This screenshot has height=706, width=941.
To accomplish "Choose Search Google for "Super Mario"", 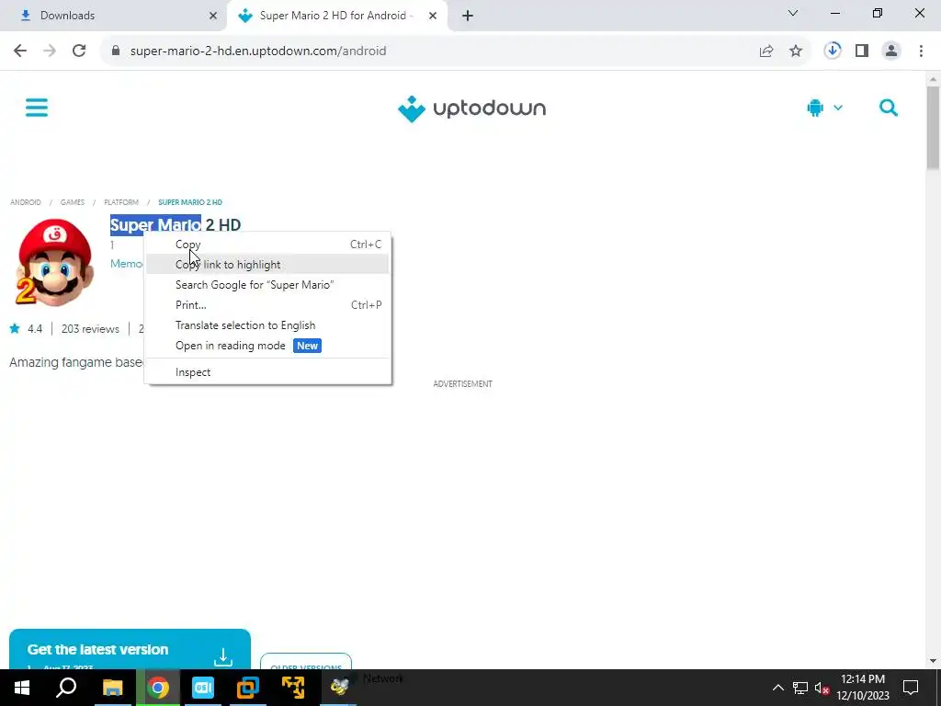I will (267, 285).
